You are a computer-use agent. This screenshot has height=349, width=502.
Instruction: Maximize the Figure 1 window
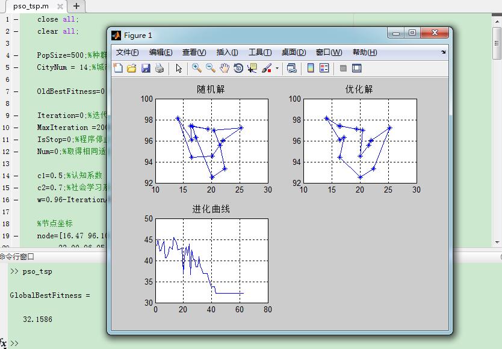pos(412,32)
